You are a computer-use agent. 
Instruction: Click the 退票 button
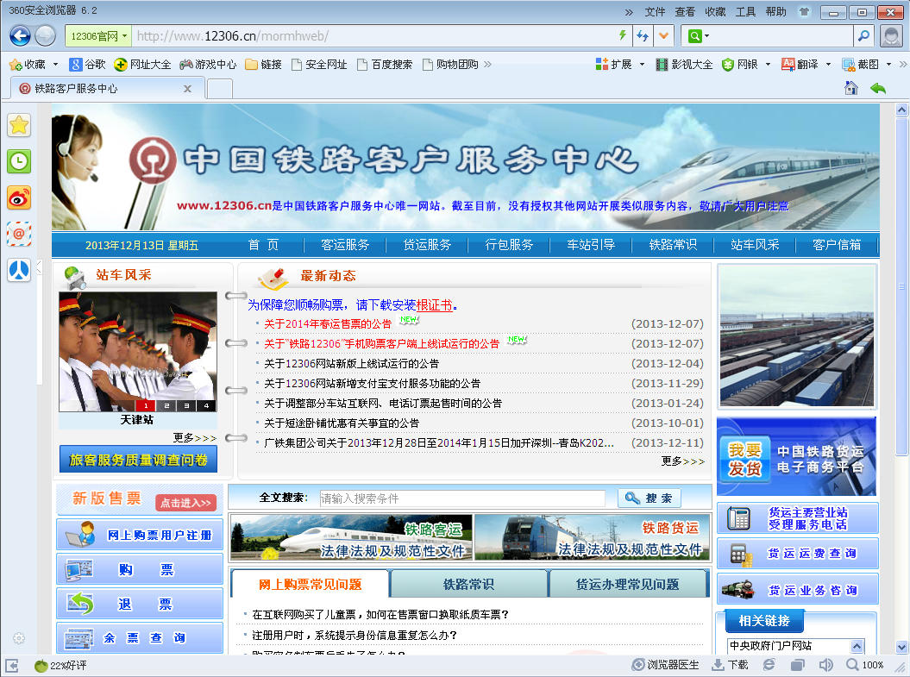click(x=140, y=604)
